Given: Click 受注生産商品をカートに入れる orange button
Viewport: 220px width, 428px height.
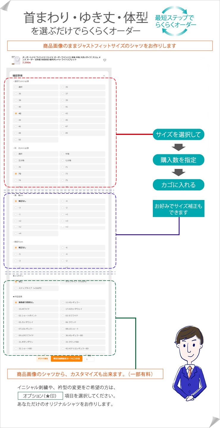Looking at the screenshot, I should (x=66, y=359).
